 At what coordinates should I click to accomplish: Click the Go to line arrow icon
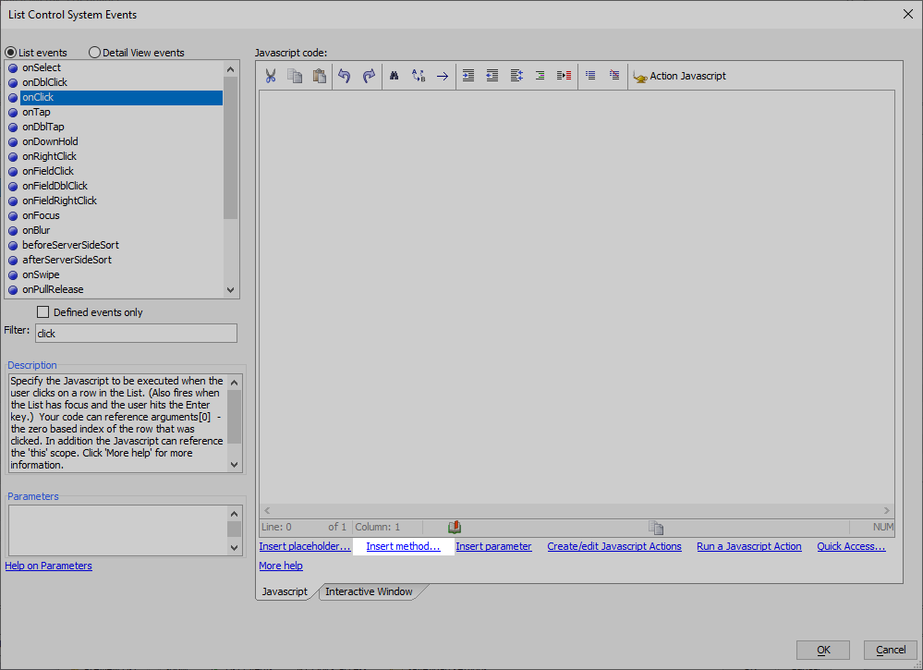[443, 76]
